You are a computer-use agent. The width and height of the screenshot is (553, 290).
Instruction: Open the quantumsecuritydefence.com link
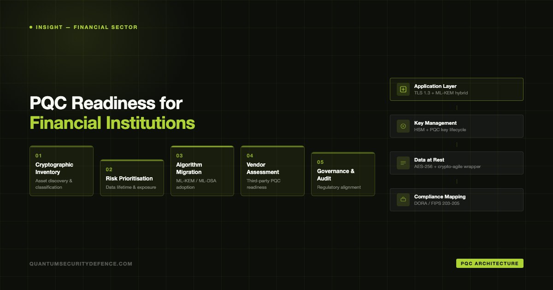(x=81, y=264)
